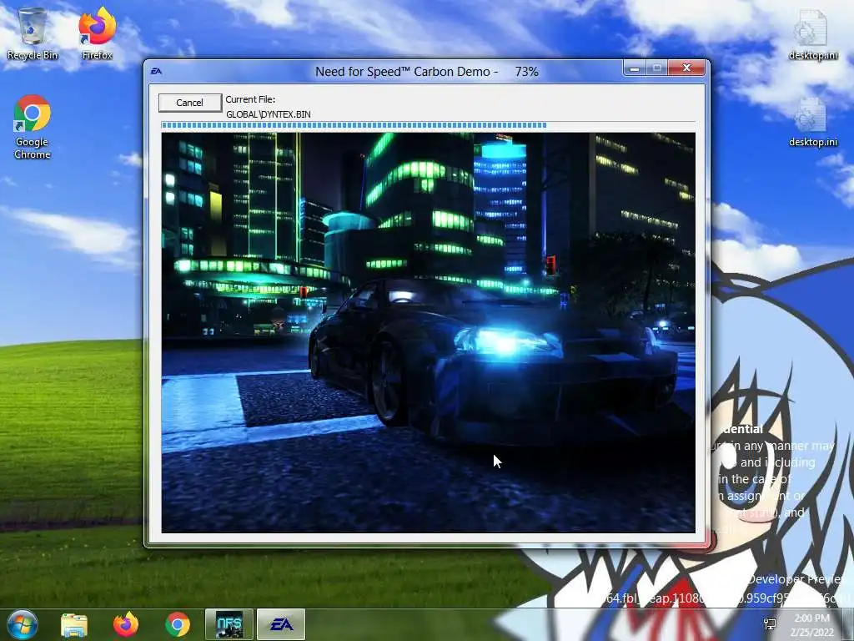Close the Need for Speed Carbon Demo window
Screen dimensions: 854x641
[687, 68]
